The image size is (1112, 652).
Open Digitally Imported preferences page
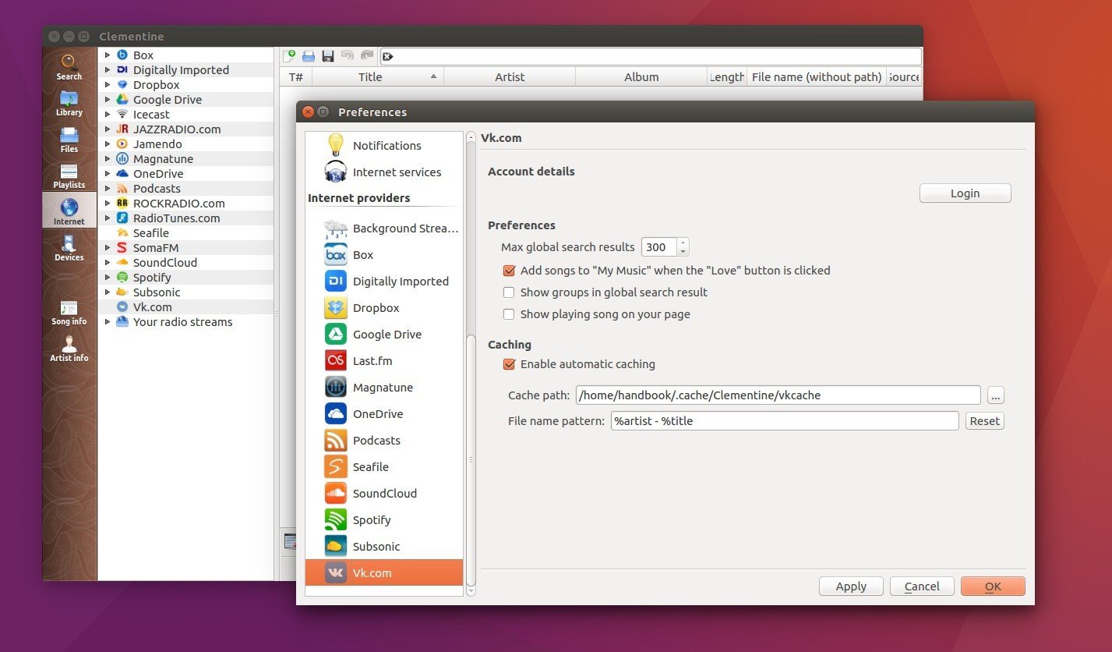[x=384, y=282]
